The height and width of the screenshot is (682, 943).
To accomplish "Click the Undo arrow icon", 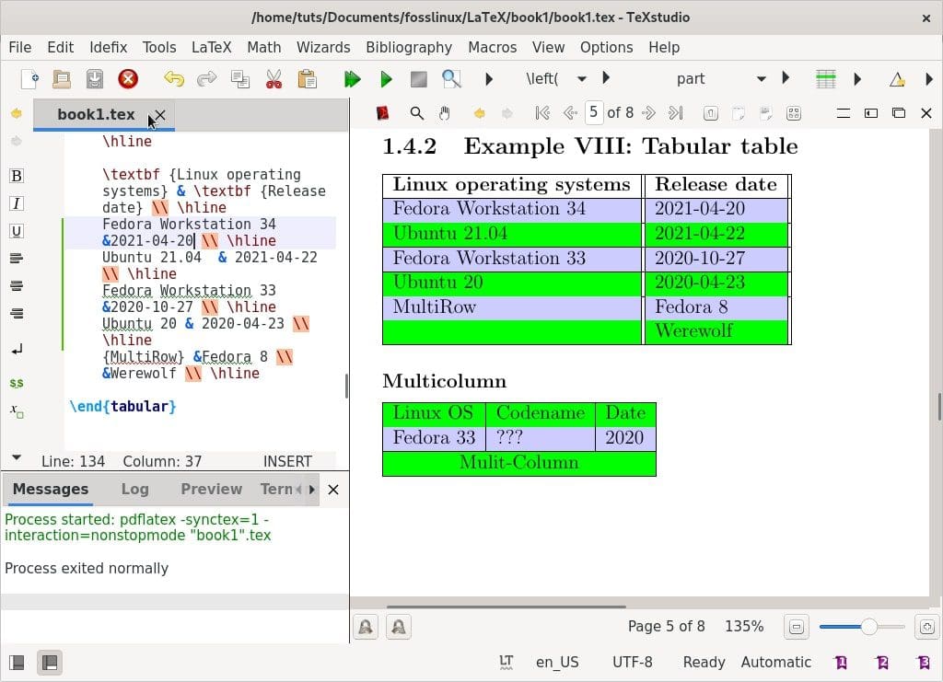I will pyautogui.click(x=173, y=79).
